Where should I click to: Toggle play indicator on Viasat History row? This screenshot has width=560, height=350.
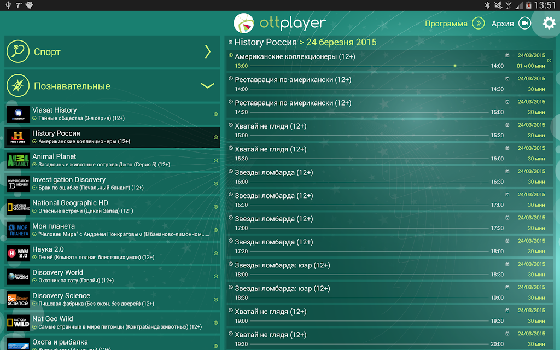click(x=215, y=114)
